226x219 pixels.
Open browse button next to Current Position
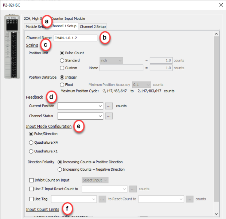pos(109,106)
